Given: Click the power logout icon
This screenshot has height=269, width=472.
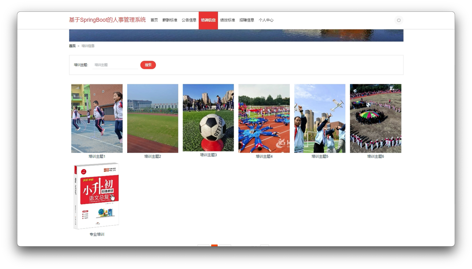Looking at the screenshot, I should [x=399, y=20].
